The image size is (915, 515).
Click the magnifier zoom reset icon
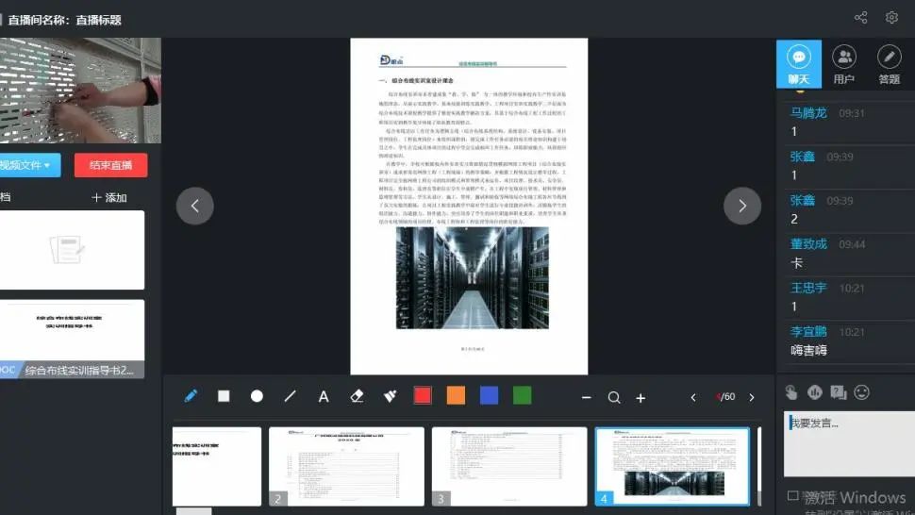(x=614, y=398)
